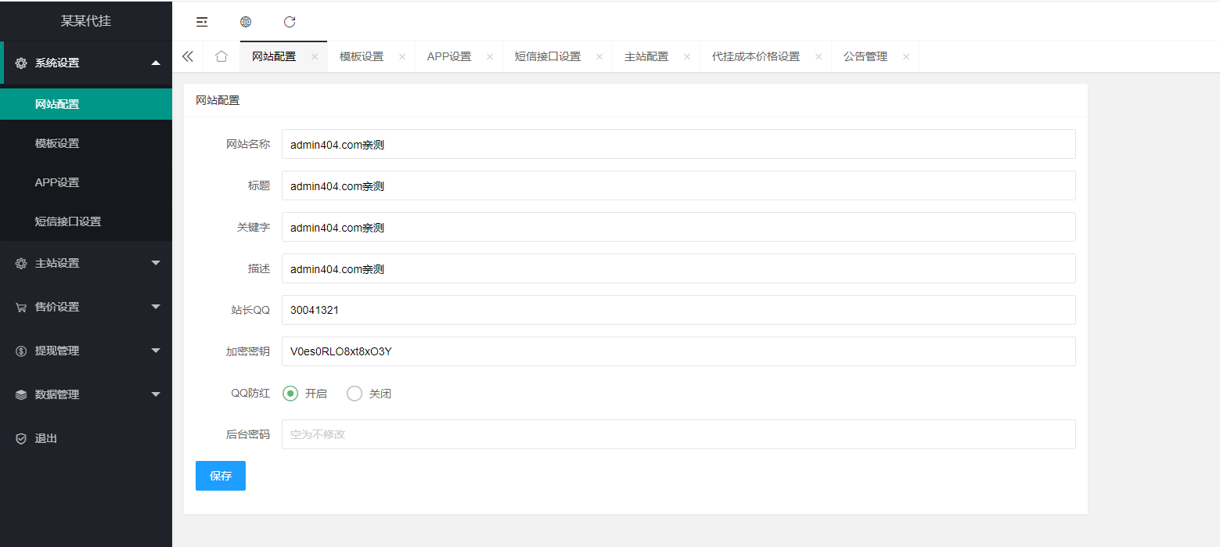Click the 退出 logout item
This screenshot has width=1220, height=547.
86,438
